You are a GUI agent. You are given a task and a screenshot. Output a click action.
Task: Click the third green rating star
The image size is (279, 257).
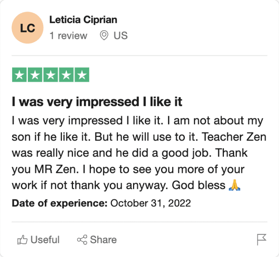pyautogui.click(x=51, y=75)
